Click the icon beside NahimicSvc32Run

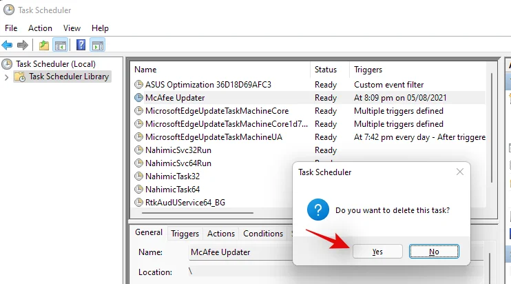[x=139, y=150]
